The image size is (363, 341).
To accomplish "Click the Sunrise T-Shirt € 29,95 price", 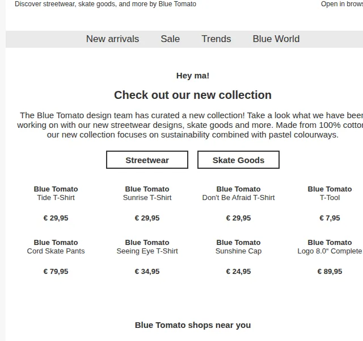I will (147, 218).
